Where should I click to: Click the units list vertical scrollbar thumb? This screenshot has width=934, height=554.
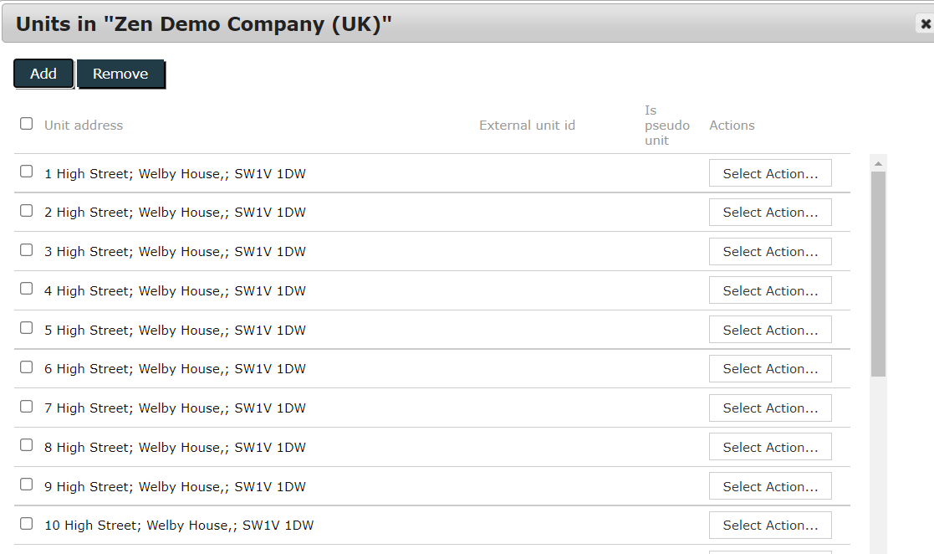point(878,272)
